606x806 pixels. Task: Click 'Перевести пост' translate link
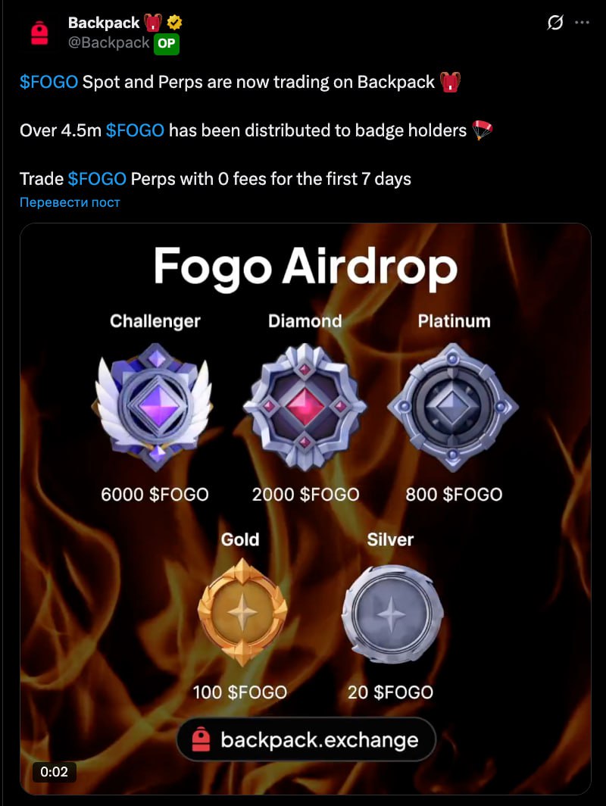coord(70,202)
